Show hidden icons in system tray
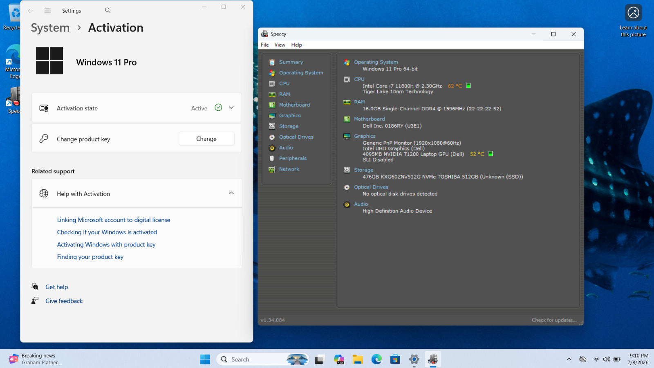The image size is (654, 368). 569,359
